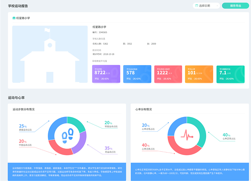This screenshot has height=181, width=251.
Task: Click the 20% 心率过低占比 label
Action: (x=148, y=127)
